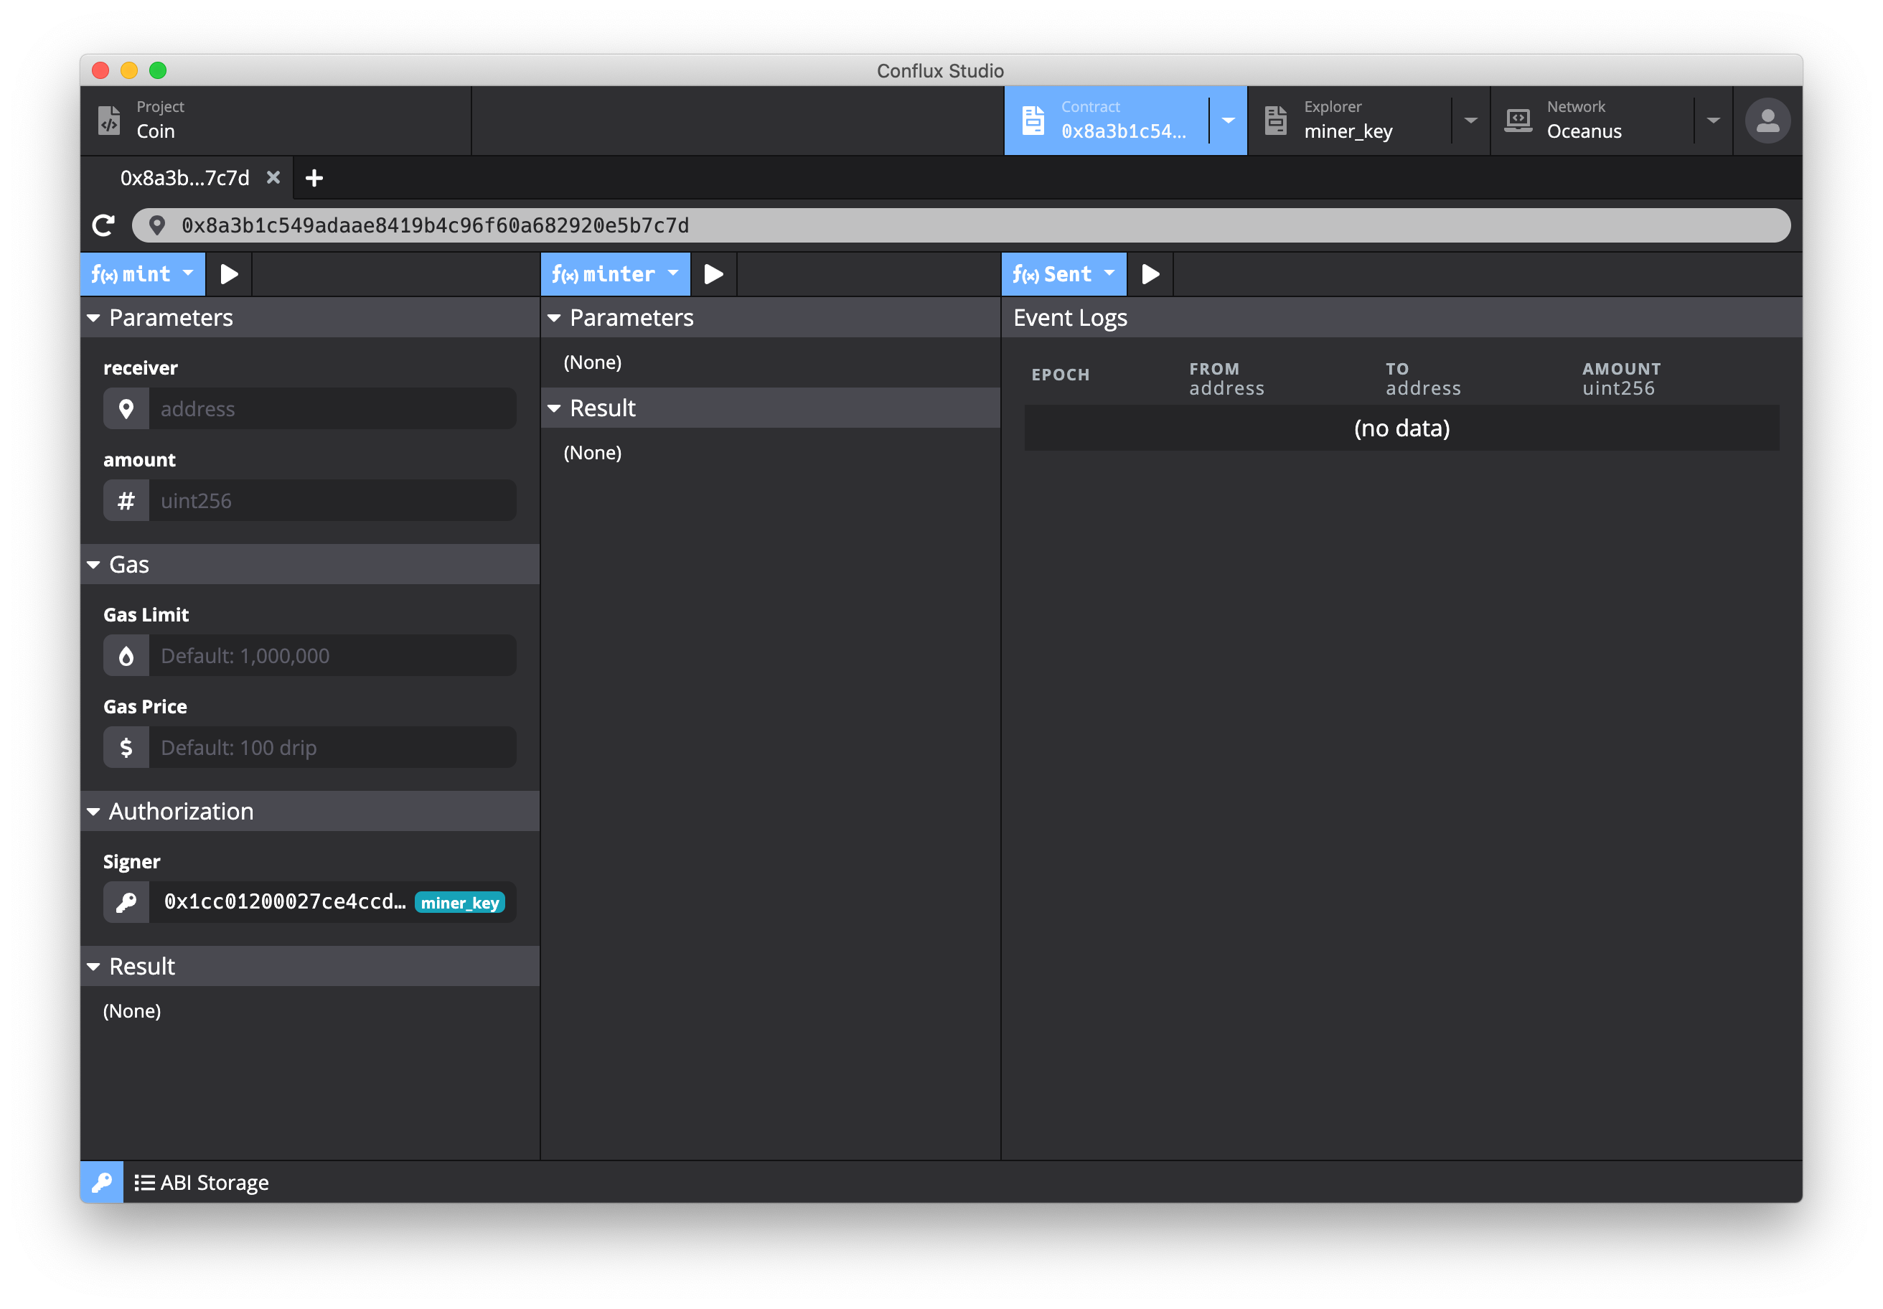Open ABI Storage
The width and height of the screenshot is (1883, 1309).
[x=202, y=1182]
